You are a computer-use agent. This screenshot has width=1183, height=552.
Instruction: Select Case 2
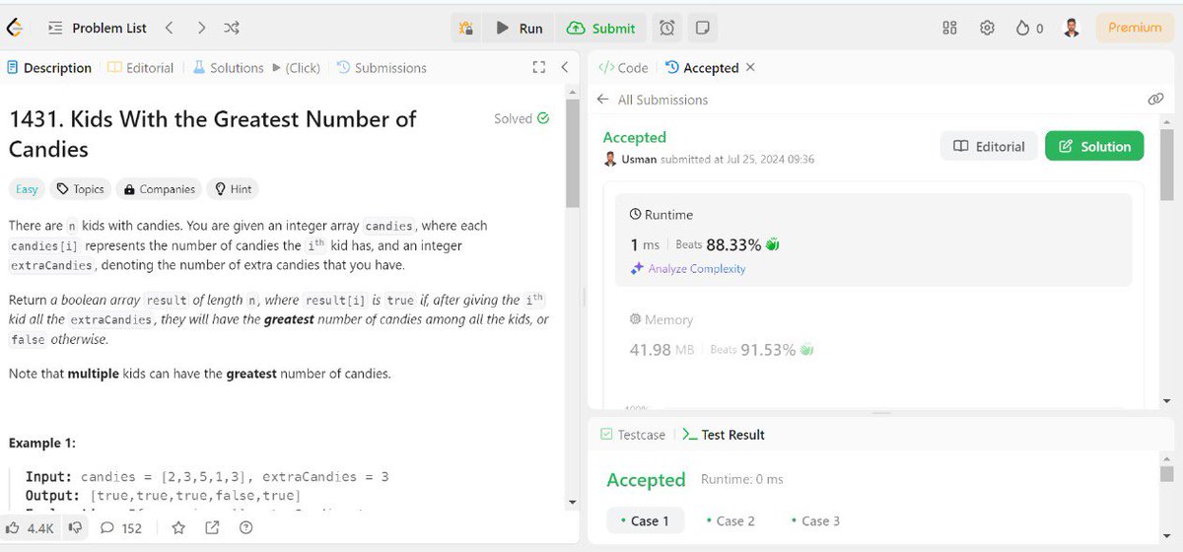pos(730,521)
